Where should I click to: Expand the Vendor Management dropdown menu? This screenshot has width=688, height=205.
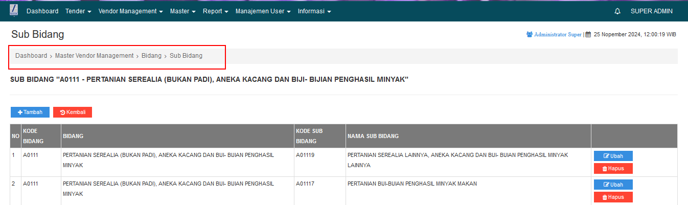(x=130, y=11)
